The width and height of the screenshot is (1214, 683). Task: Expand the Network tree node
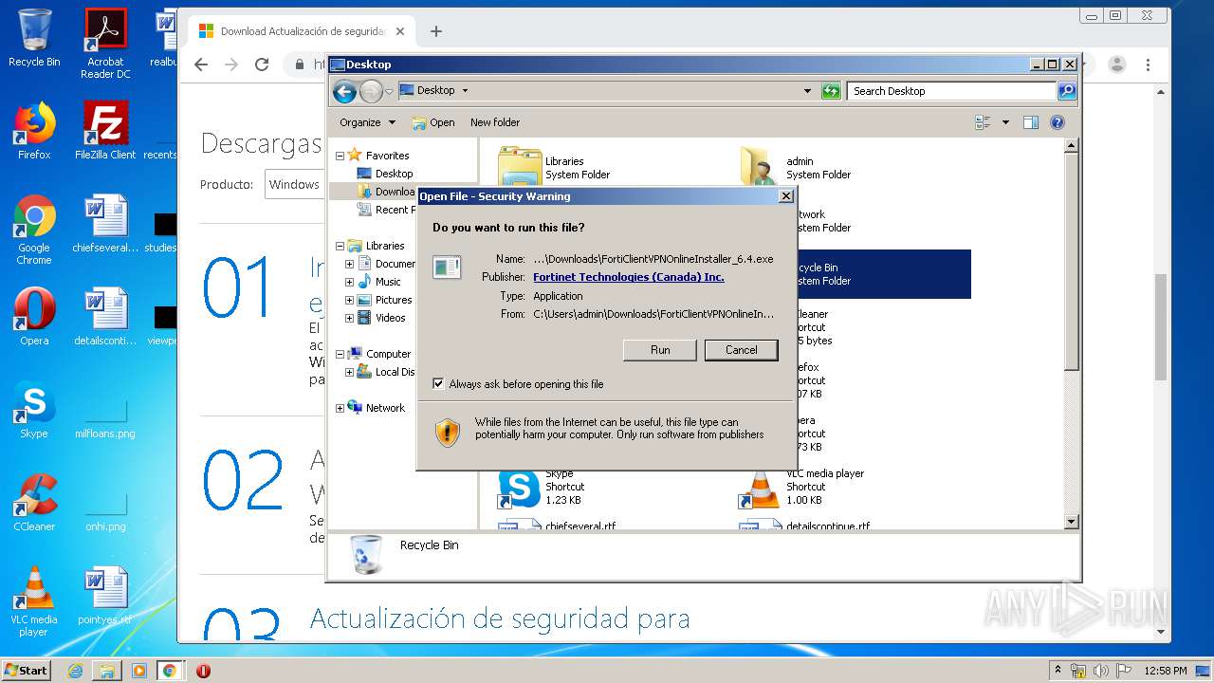click(x=340, y=408)
